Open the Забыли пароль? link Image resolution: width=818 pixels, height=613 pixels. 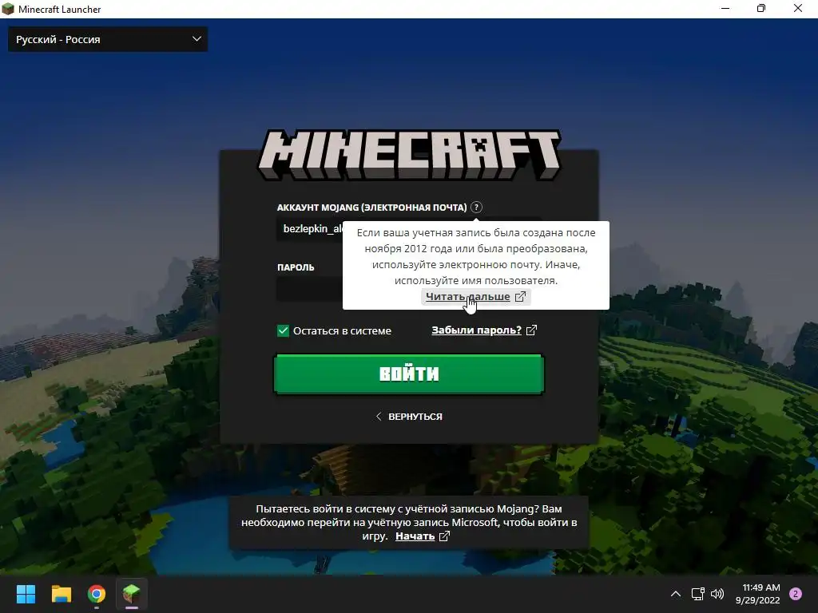[x=476, y=330]
